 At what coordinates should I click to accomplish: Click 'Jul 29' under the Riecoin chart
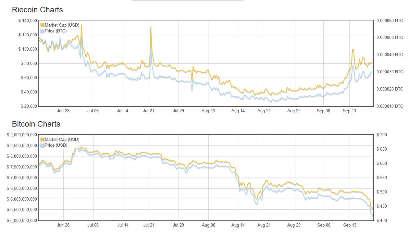[x=178, y=111]
